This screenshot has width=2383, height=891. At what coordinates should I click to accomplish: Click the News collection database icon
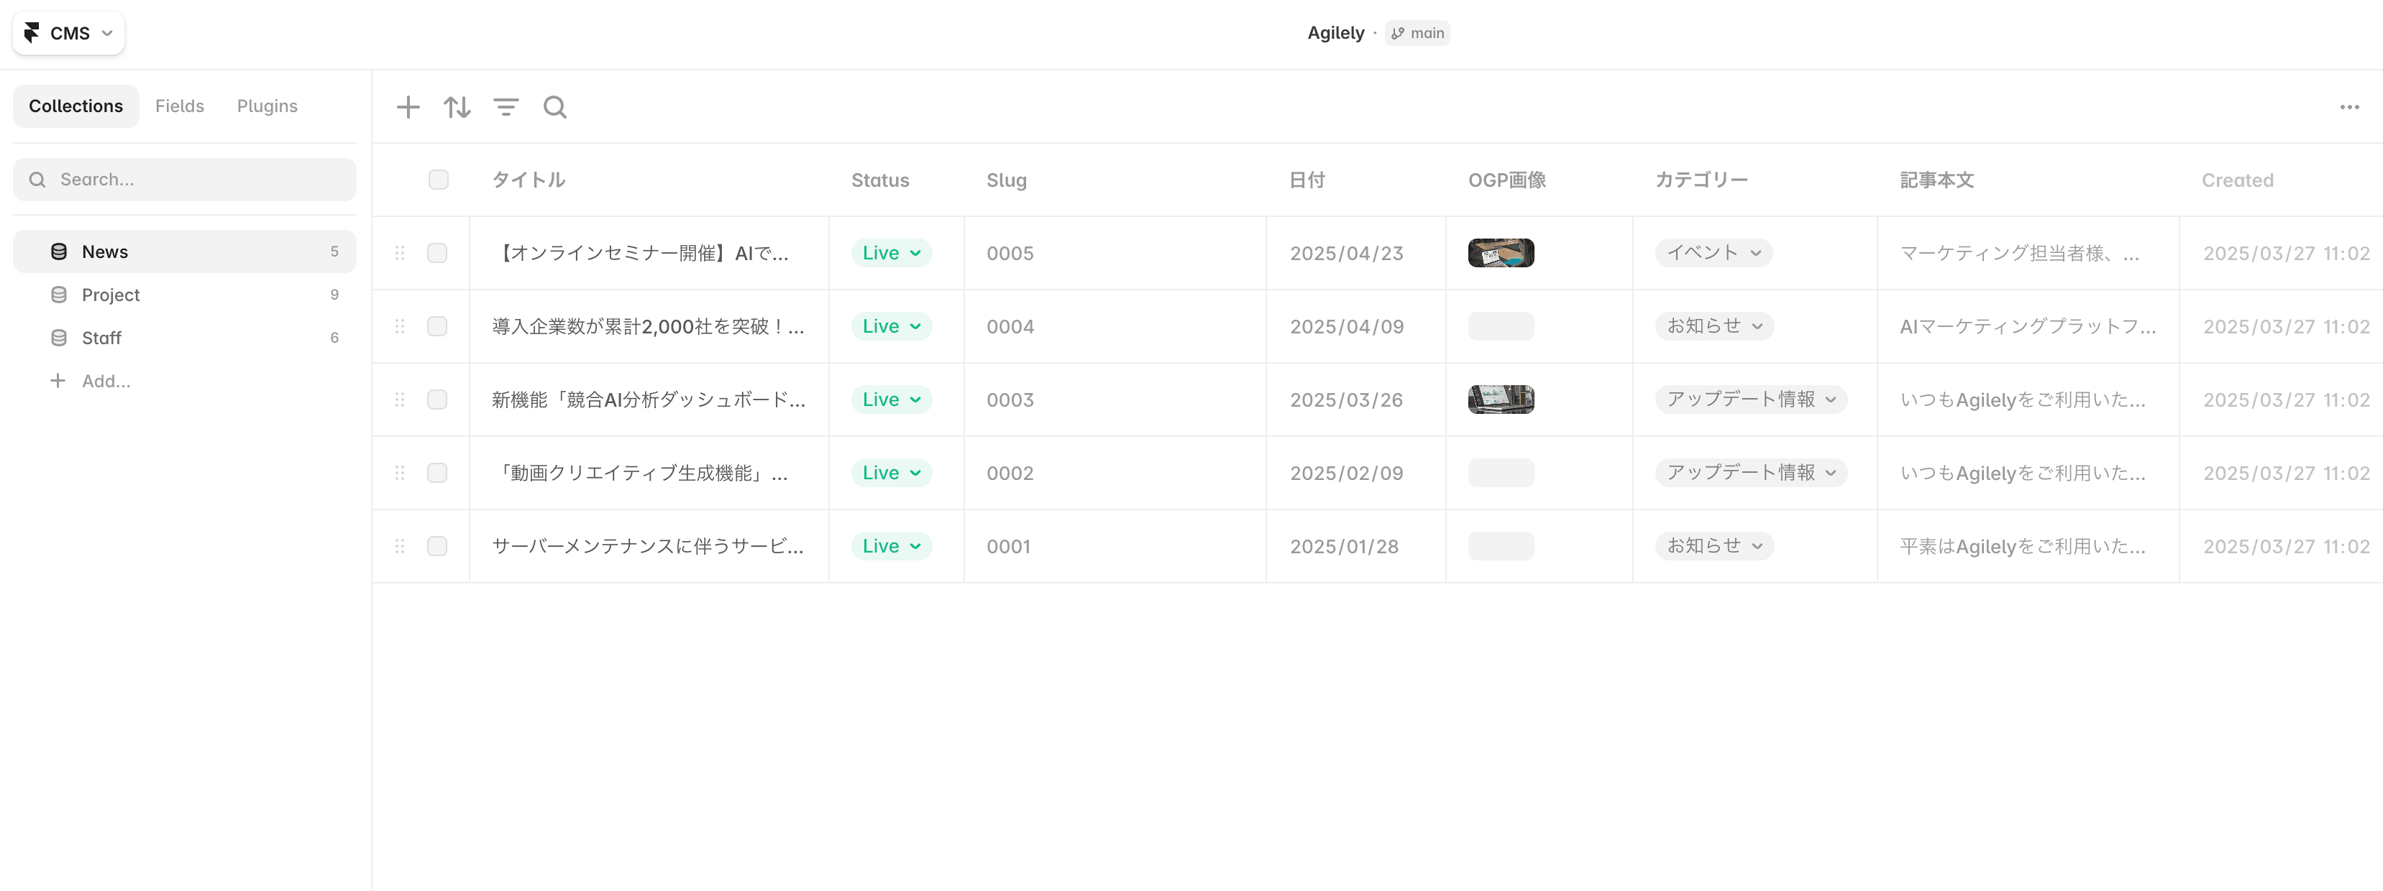point(58,251)
